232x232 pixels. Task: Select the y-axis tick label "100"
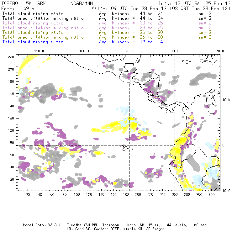11,130
